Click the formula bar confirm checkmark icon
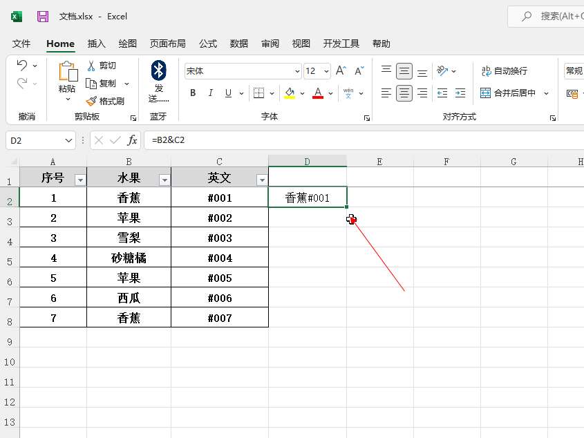 point(115,140)
